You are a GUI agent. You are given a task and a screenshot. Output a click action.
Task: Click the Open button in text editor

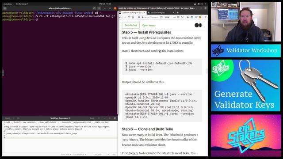(x=8, y=118)
